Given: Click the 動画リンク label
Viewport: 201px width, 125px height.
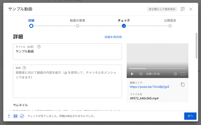Looking at the screenshot, I should pos(136,83).
